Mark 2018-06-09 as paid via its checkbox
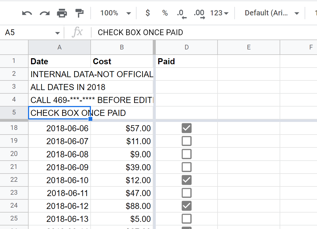The height and width of the screenshot is (229, 317). click(x=187, y=167)
